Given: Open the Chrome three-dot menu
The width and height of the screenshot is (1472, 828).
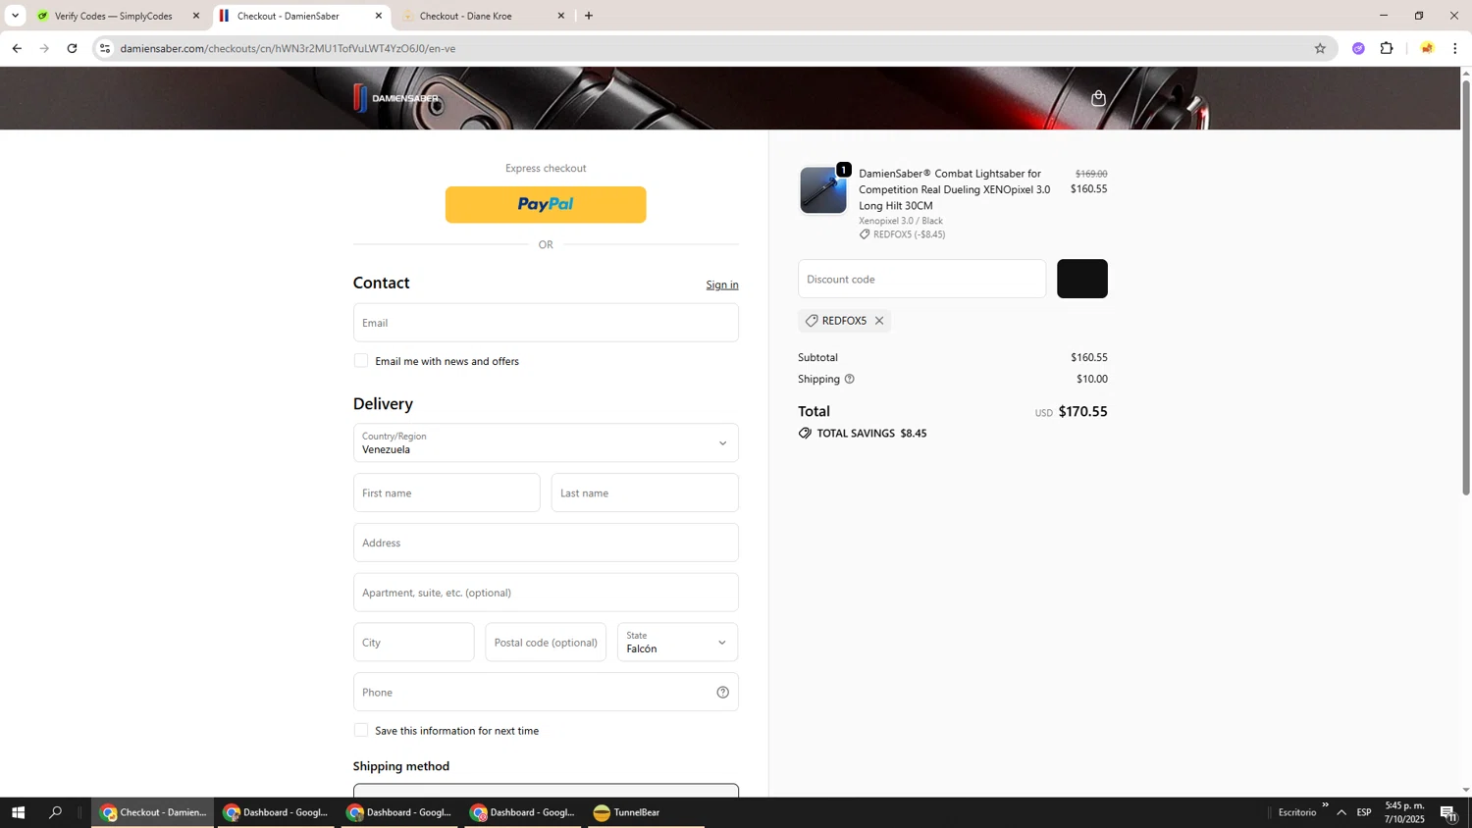Looking at the screenshot, I should point(1455,48).
